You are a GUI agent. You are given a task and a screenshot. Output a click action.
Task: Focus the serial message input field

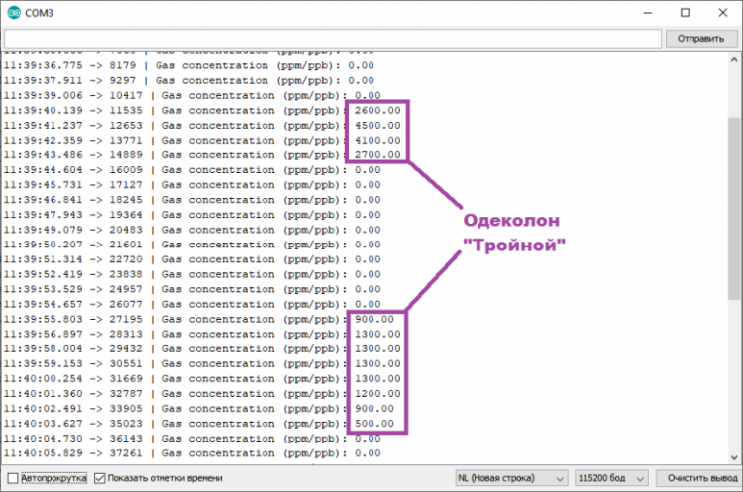331,38
